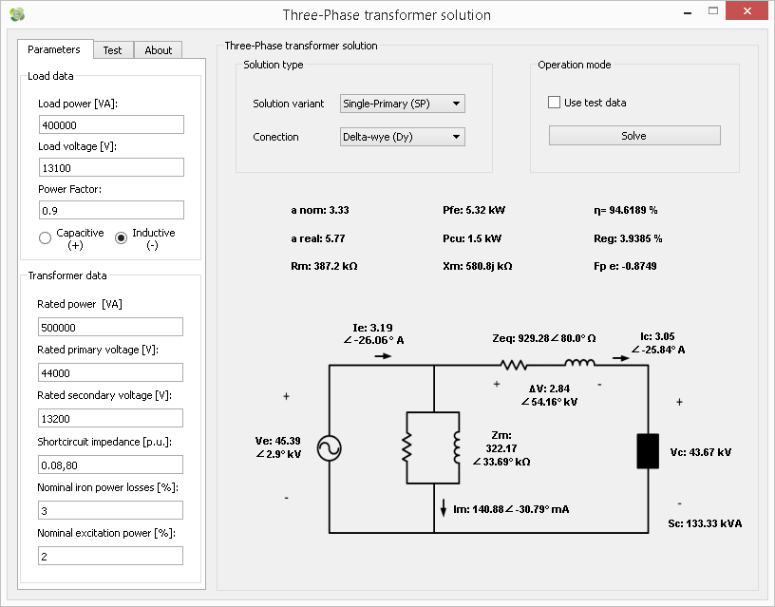775x607 pixels.
Task: Click the Zm parallel branch symbol
Action: 433,447
